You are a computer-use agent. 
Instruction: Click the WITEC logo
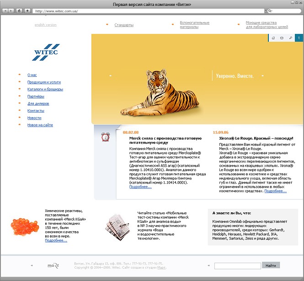click(x=46, y=52)
